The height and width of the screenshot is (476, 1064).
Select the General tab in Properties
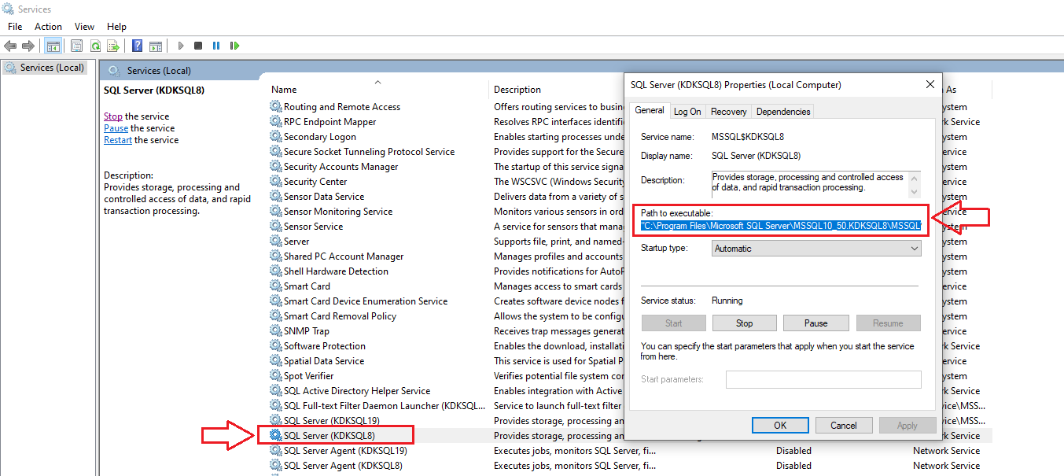[650, 110]
